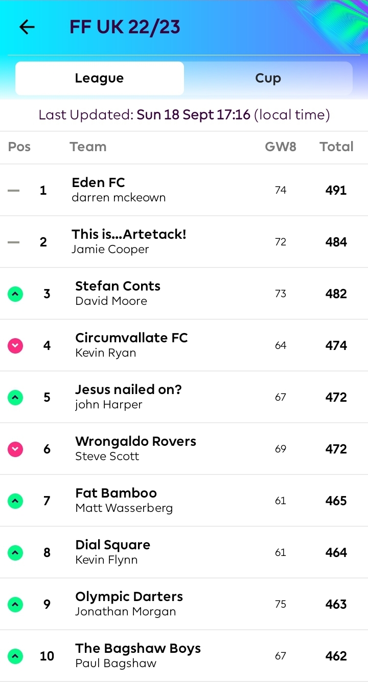368x682 pixels.
Task: Click the FF UK 22/23 league title
Action: tap(125, 27)
